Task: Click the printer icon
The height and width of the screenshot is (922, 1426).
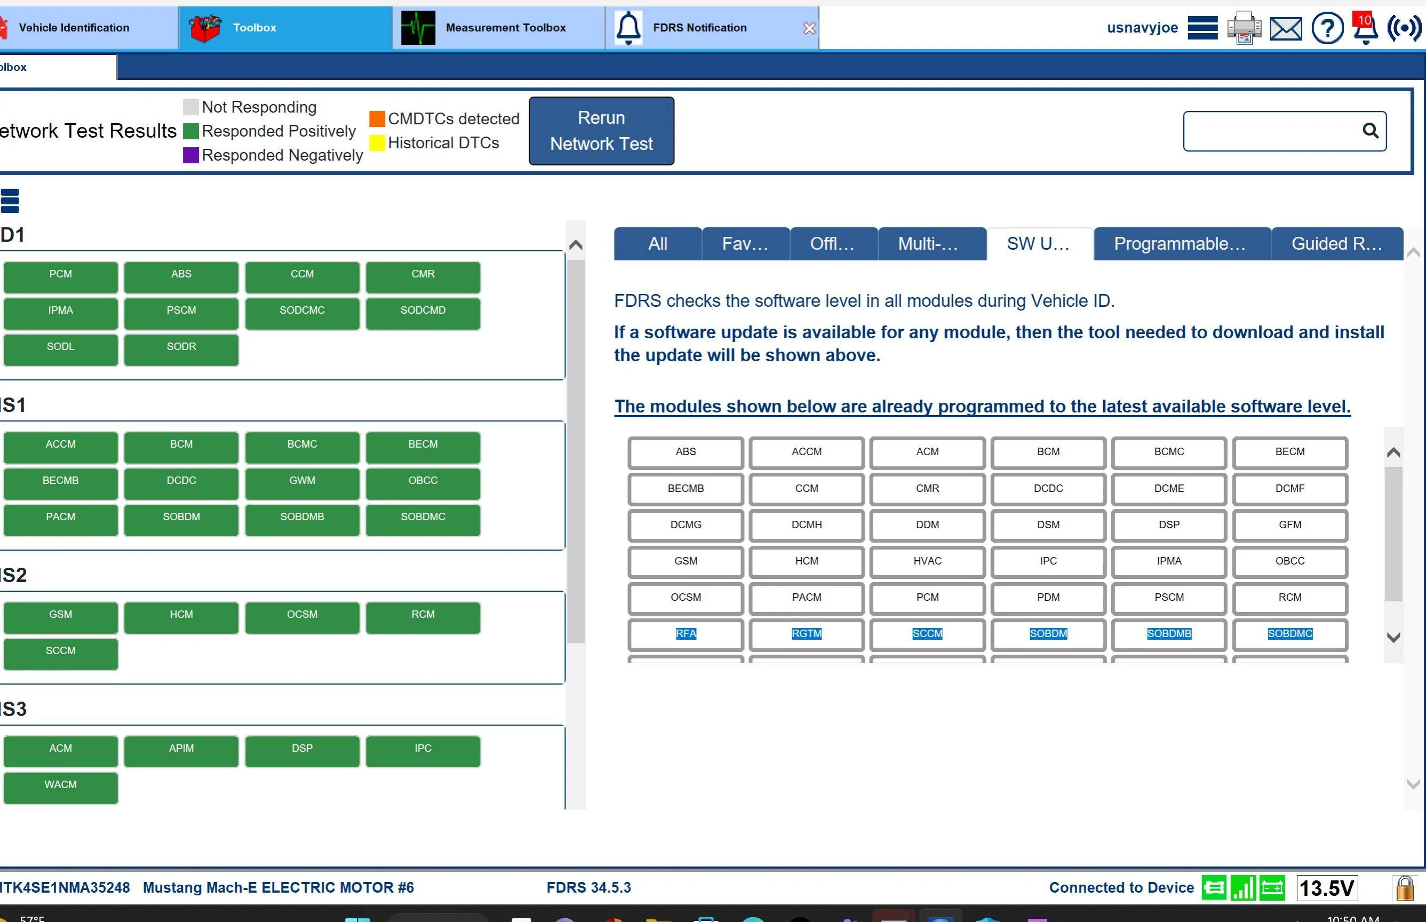Action: point(1244,28)
